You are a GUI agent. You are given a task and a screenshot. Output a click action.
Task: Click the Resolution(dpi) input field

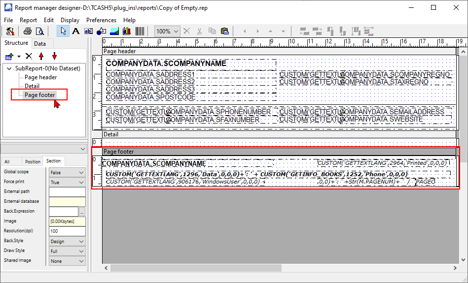pyautogui.click(x=67, y=231)
